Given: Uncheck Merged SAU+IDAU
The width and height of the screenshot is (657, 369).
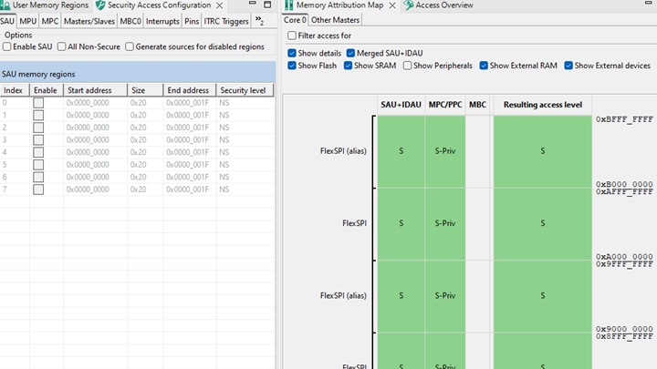Looking at the screenshot, I should [x=350, y=53].
